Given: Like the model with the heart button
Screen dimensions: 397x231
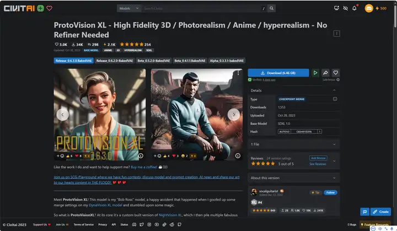Looking at the screenshot, I should pyautogui.click(x=335, y=73).
